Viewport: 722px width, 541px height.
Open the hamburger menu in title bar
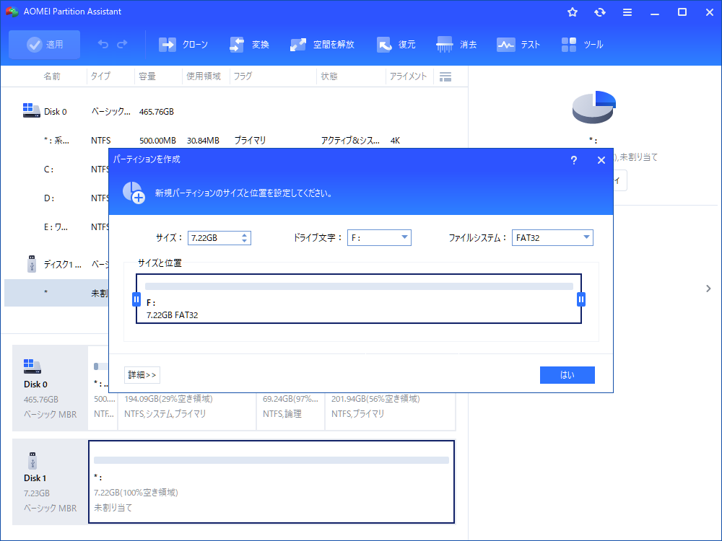[x=627, y=12]
